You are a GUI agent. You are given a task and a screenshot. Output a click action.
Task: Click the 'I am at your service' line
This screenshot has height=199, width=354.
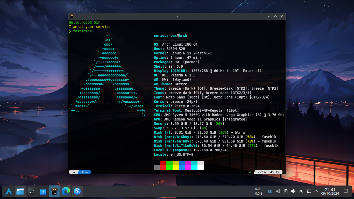(x=90, y=27)
